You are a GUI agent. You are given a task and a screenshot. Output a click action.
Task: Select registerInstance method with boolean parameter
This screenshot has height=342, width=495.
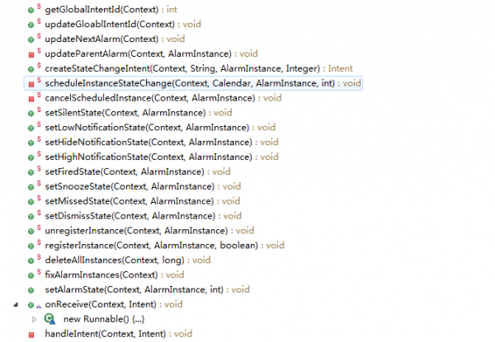[164, 246]
